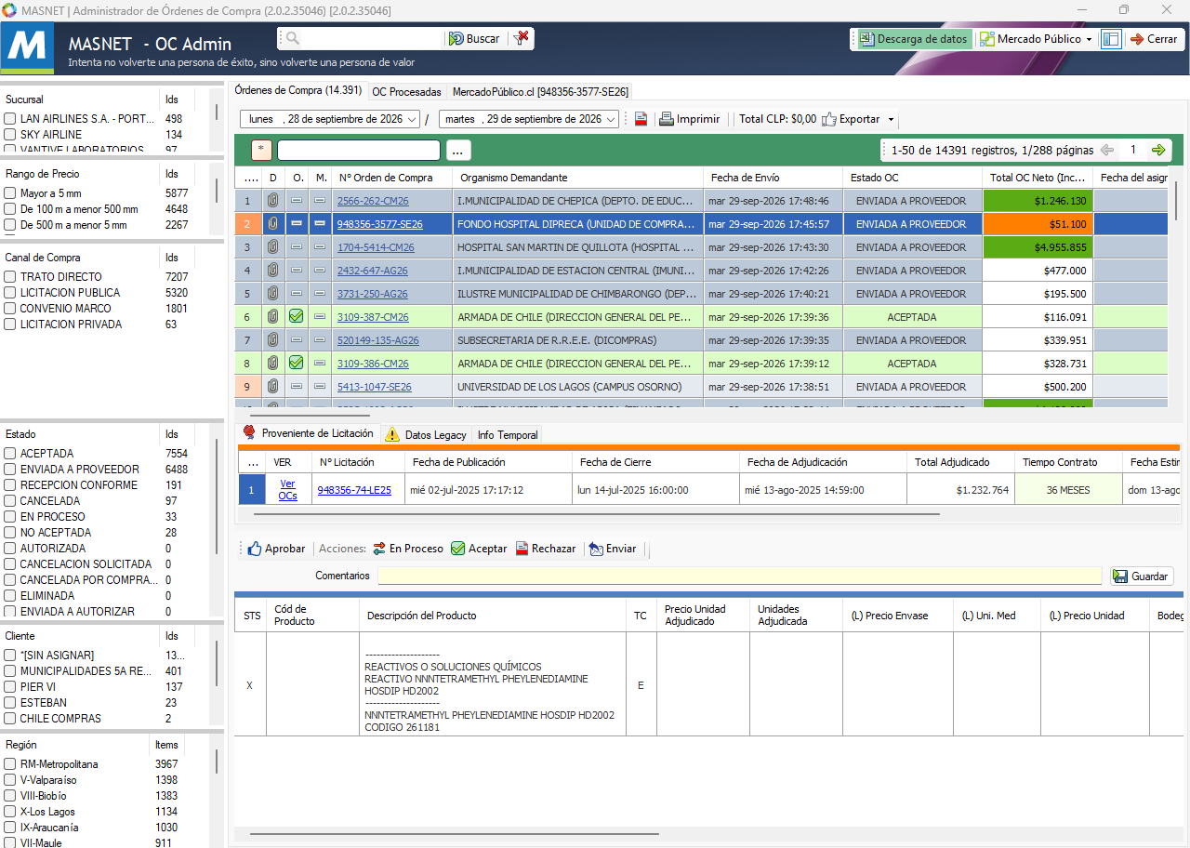Image resolution: width=1190 pixels, height=848 pixels.
Task: Click the orange $51.100 total cell
Action: point(1038,223)
